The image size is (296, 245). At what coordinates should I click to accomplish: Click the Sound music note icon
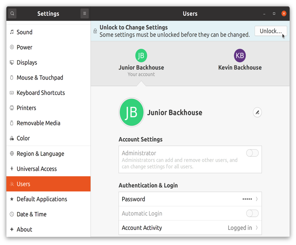(x=12, y=32)
